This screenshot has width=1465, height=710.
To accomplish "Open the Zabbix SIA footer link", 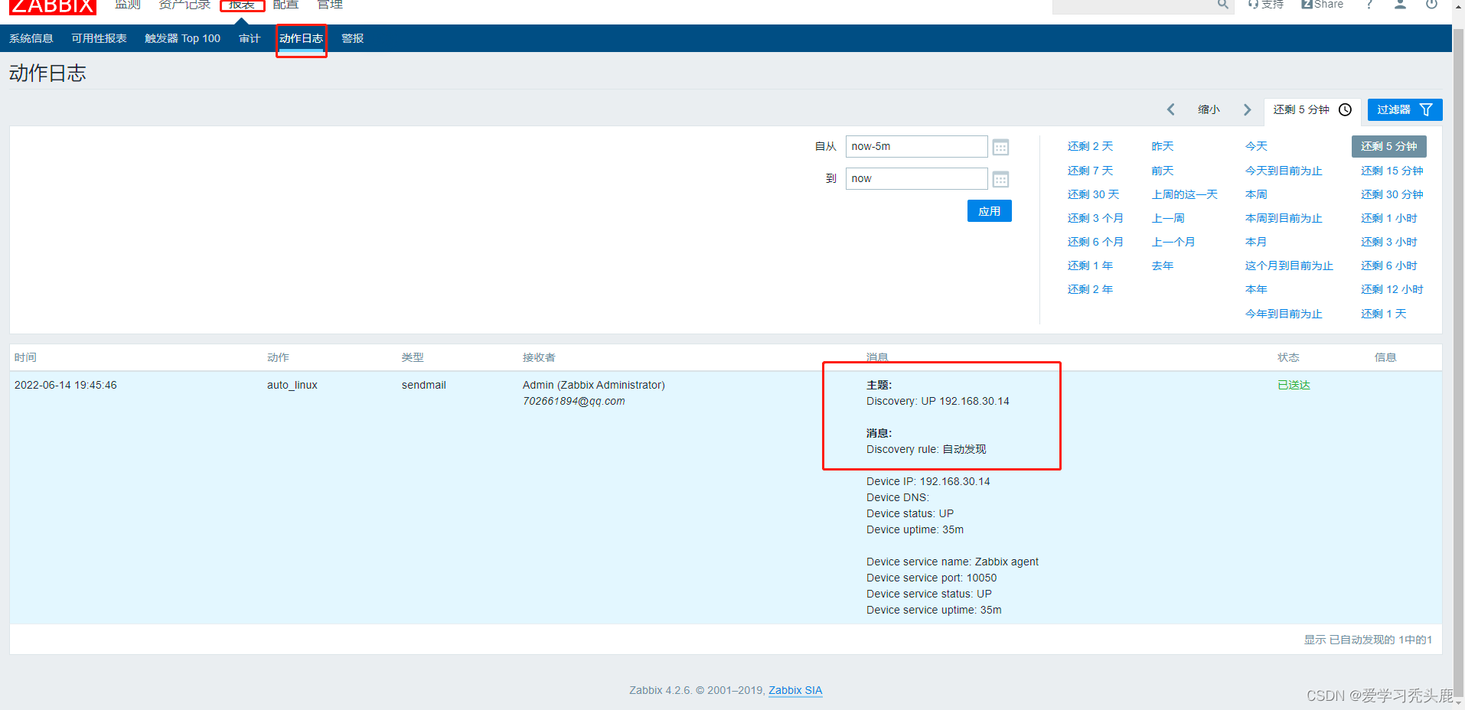I will 795,690.
